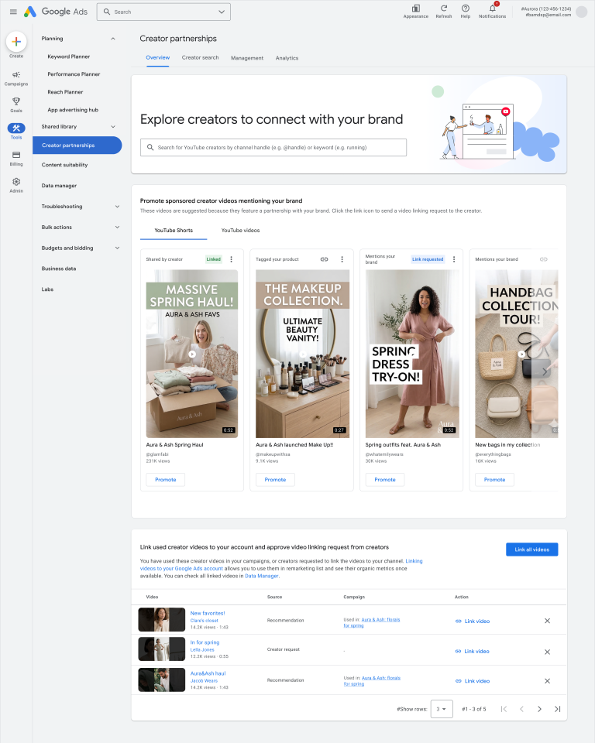Open the Show rows dropdown
Image resolution: width=595 pixels, height=743 pixels.
coord(442,709)
